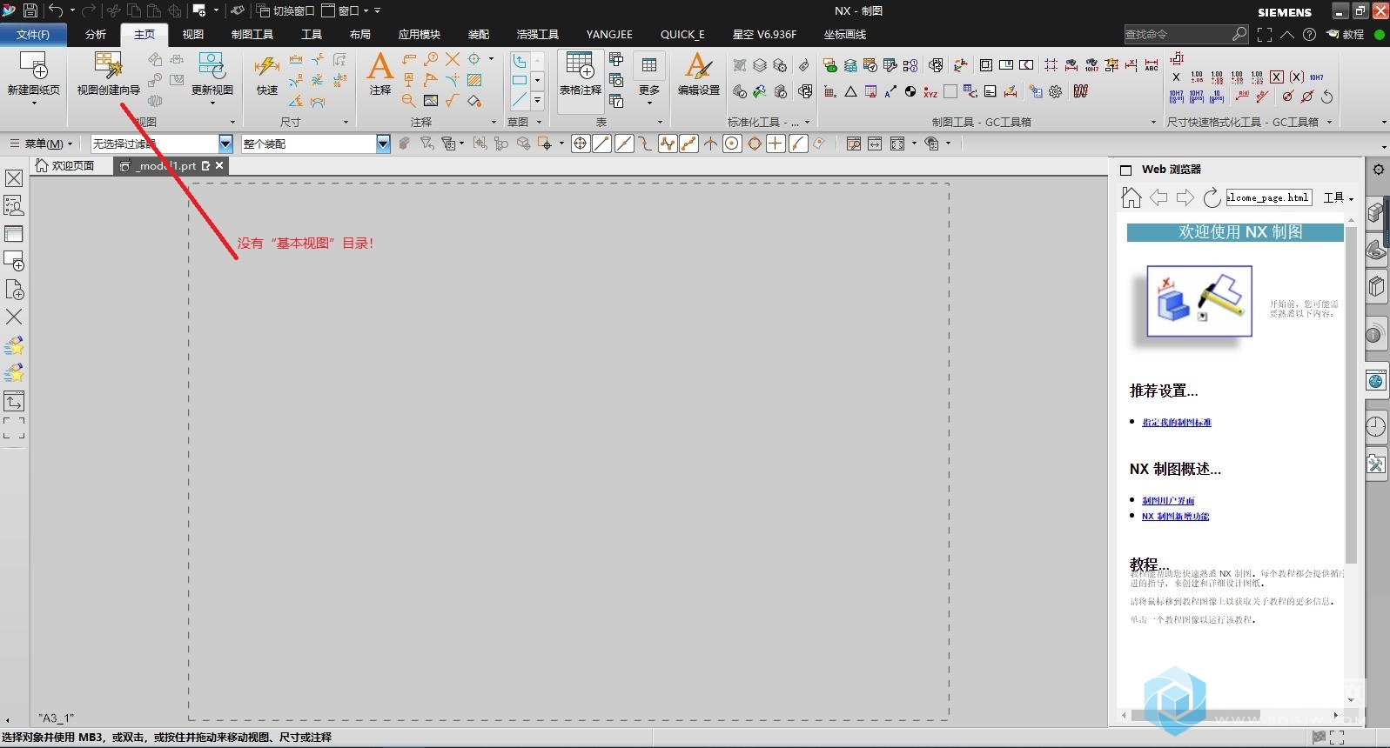This screenshot has width=1390, height=748.
Task: Switch to the 浩强工具 ribbon tab
Action: (538, 34)
